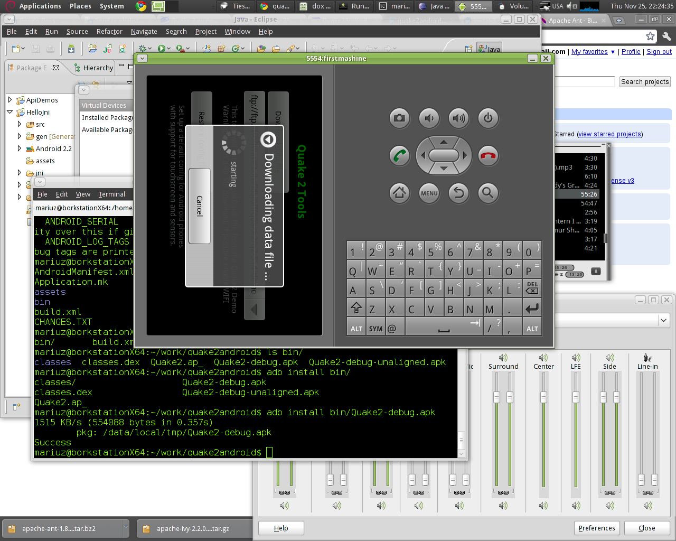
Task: Tap the emulator MENU button
Action: (429, 193)
